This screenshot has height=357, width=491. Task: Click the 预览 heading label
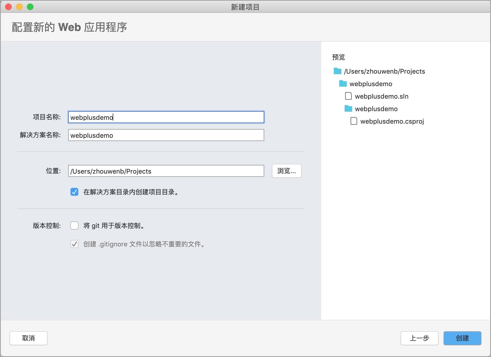coord(338,57)
